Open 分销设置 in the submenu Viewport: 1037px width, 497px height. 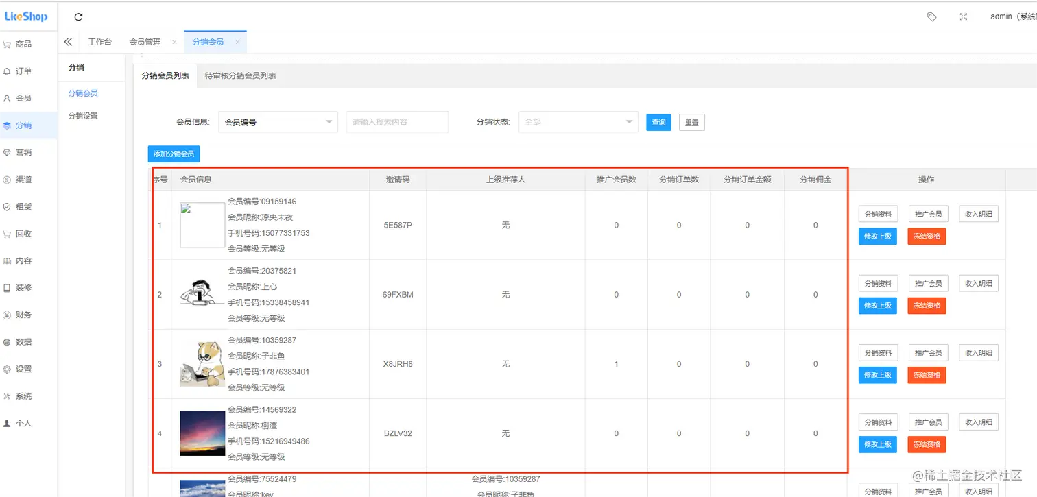83,116
